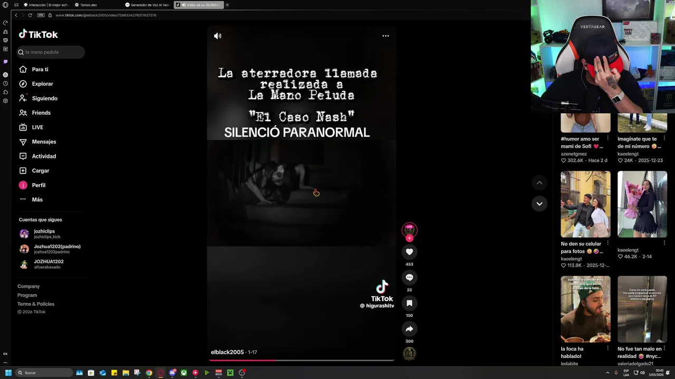Viewport: 675px width, 379px height.
Task: Open valeriadelgado21 profile link
Action: (x=635, y=364)
